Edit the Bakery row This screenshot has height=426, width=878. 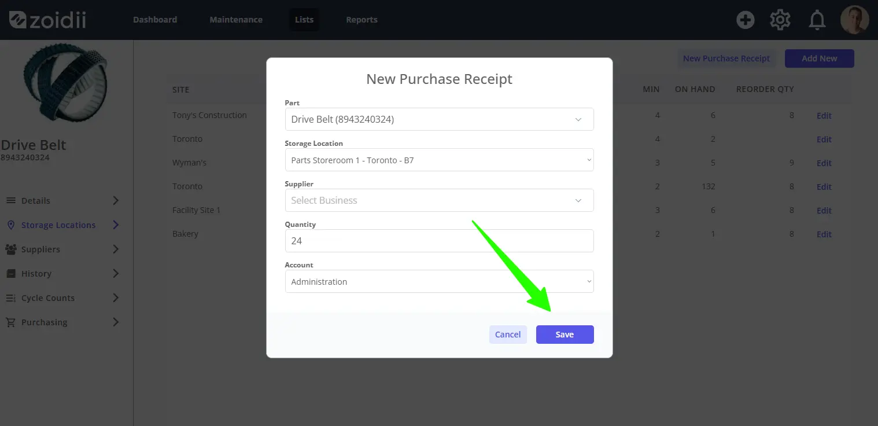824,234
